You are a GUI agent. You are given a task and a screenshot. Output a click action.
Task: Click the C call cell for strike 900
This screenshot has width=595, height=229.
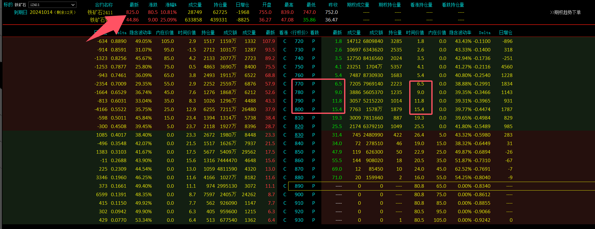coord(285,195)
